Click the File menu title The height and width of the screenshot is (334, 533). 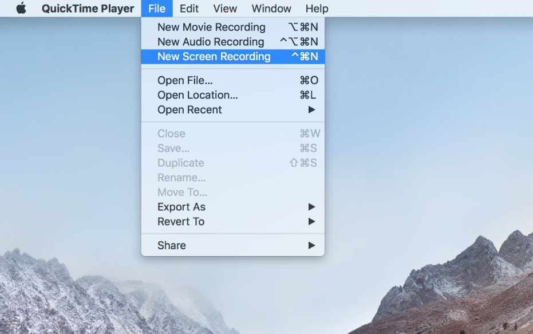[156, 9]
